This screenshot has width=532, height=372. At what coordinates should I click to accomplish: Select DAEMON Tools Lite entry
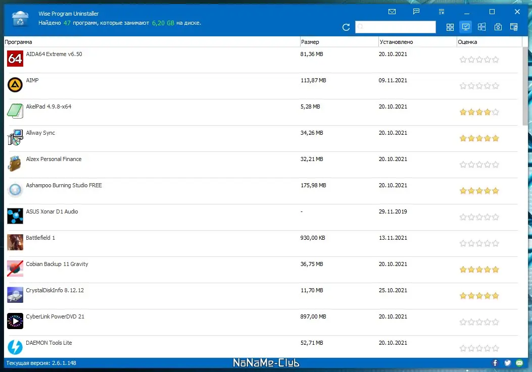point(49,343)
